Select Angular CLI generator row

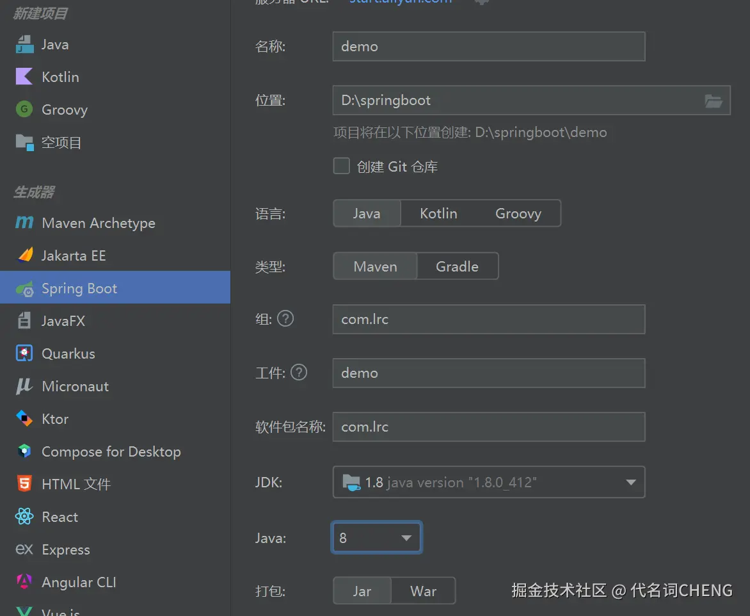point(115,581)
